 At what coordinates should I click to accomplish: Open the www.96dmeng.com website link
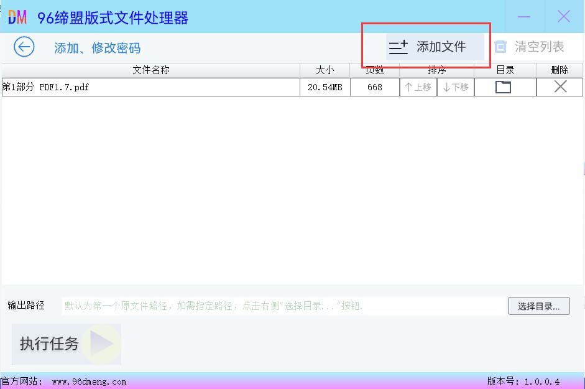click(89, 382)
